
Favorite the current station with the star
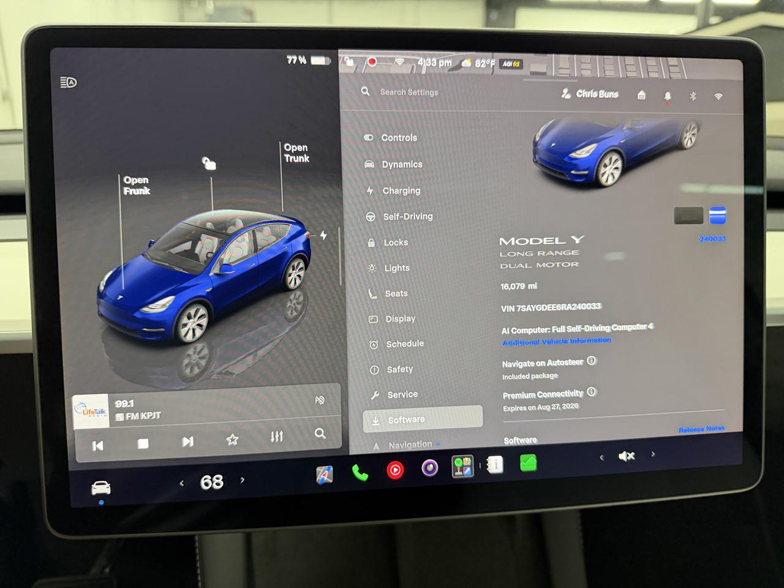click(232, 439)
